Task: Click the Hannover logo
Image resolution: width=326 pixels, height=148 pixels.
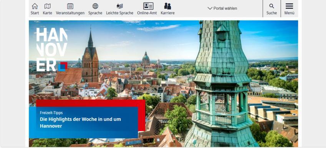Action: [x=52, y=49]
